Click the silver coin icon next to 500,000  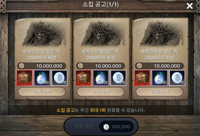coord(106,127)
